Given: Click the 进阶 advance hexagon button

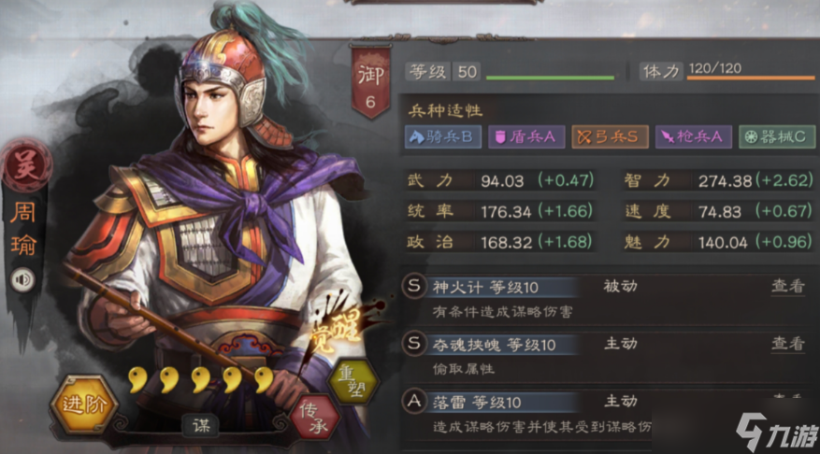Looking at the screenshot, I should pos(84,404).
